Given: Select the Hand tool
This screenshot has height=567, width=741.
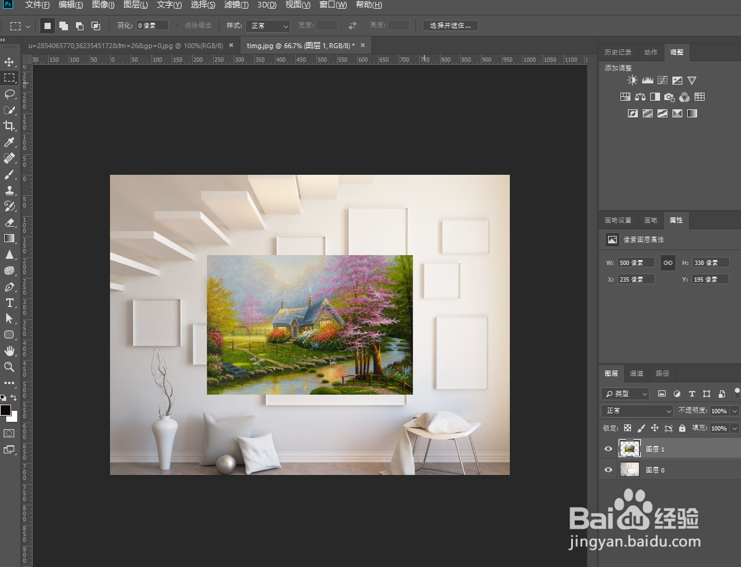Looking at the screenshot, I should click(x=9, y=351).
